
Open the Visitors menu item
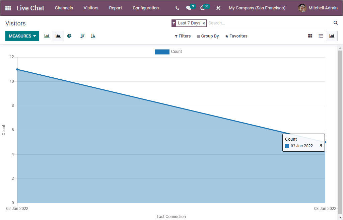[x=91, y=8]
